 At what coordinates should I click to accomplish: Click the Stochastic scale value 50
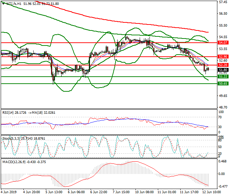coord(220,147)
